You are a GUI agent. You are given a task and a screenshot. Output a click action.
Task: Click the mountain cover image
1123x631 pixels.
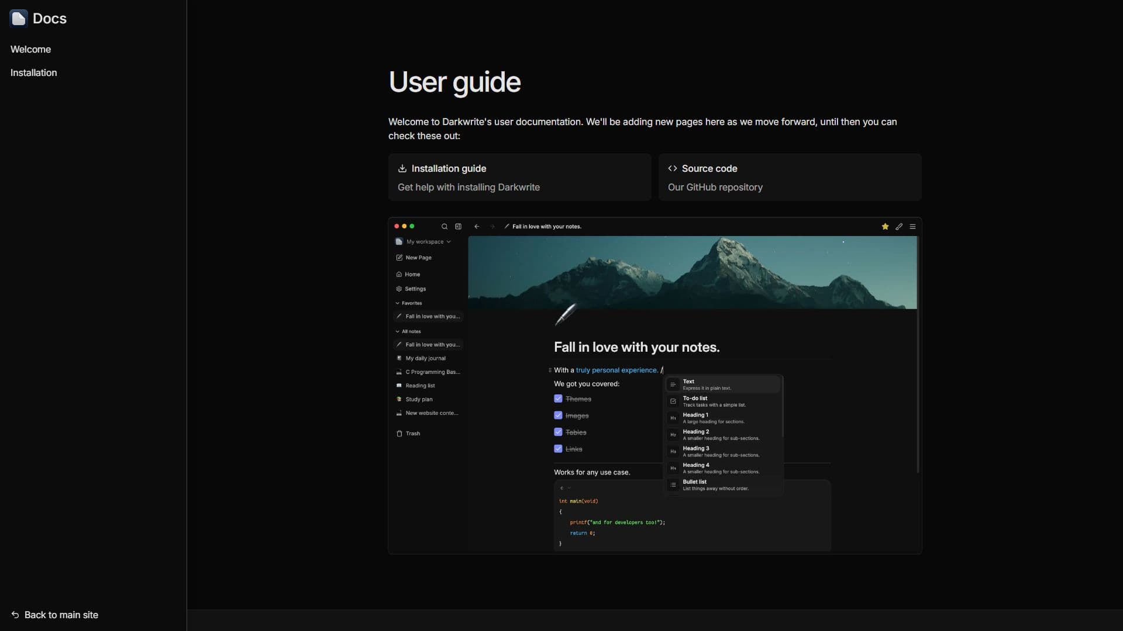coord(693,272)
